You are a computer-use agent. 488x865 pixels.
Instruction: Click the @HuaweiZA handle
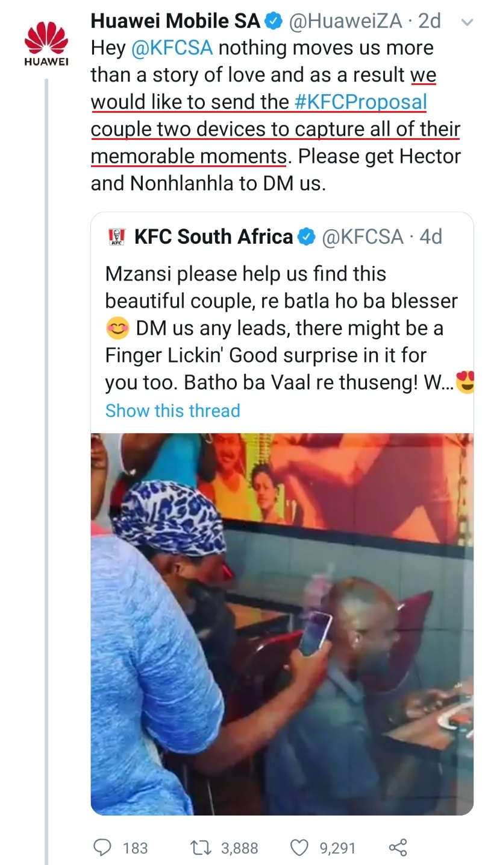345,21
